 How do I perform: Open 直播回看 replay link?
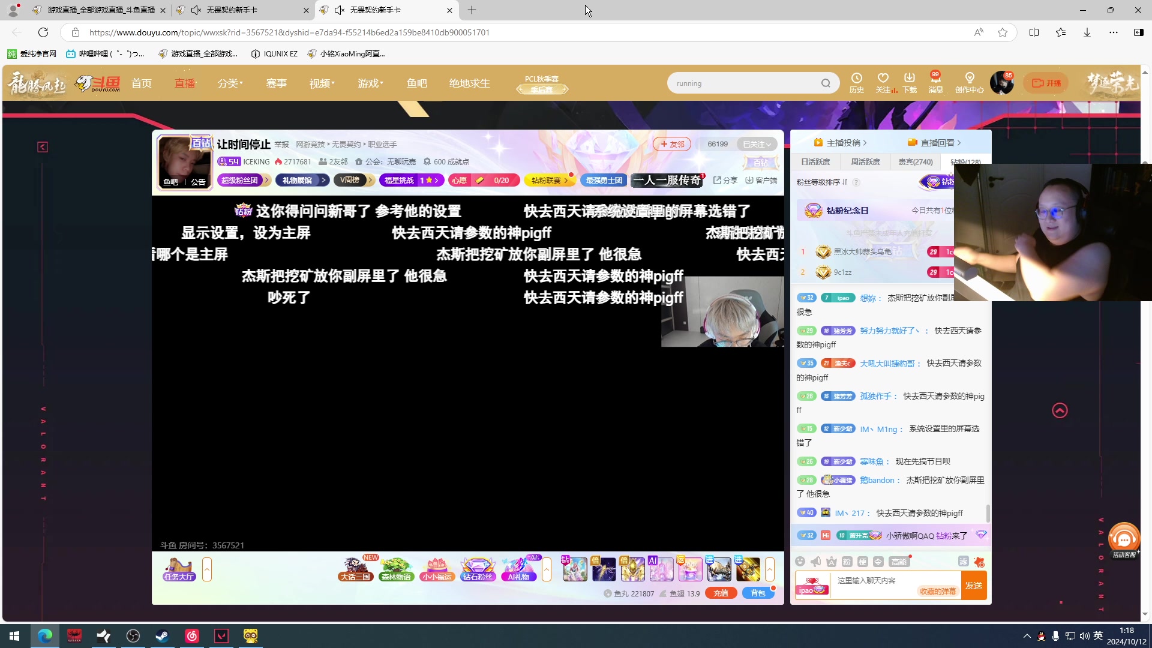click(934, 143)
